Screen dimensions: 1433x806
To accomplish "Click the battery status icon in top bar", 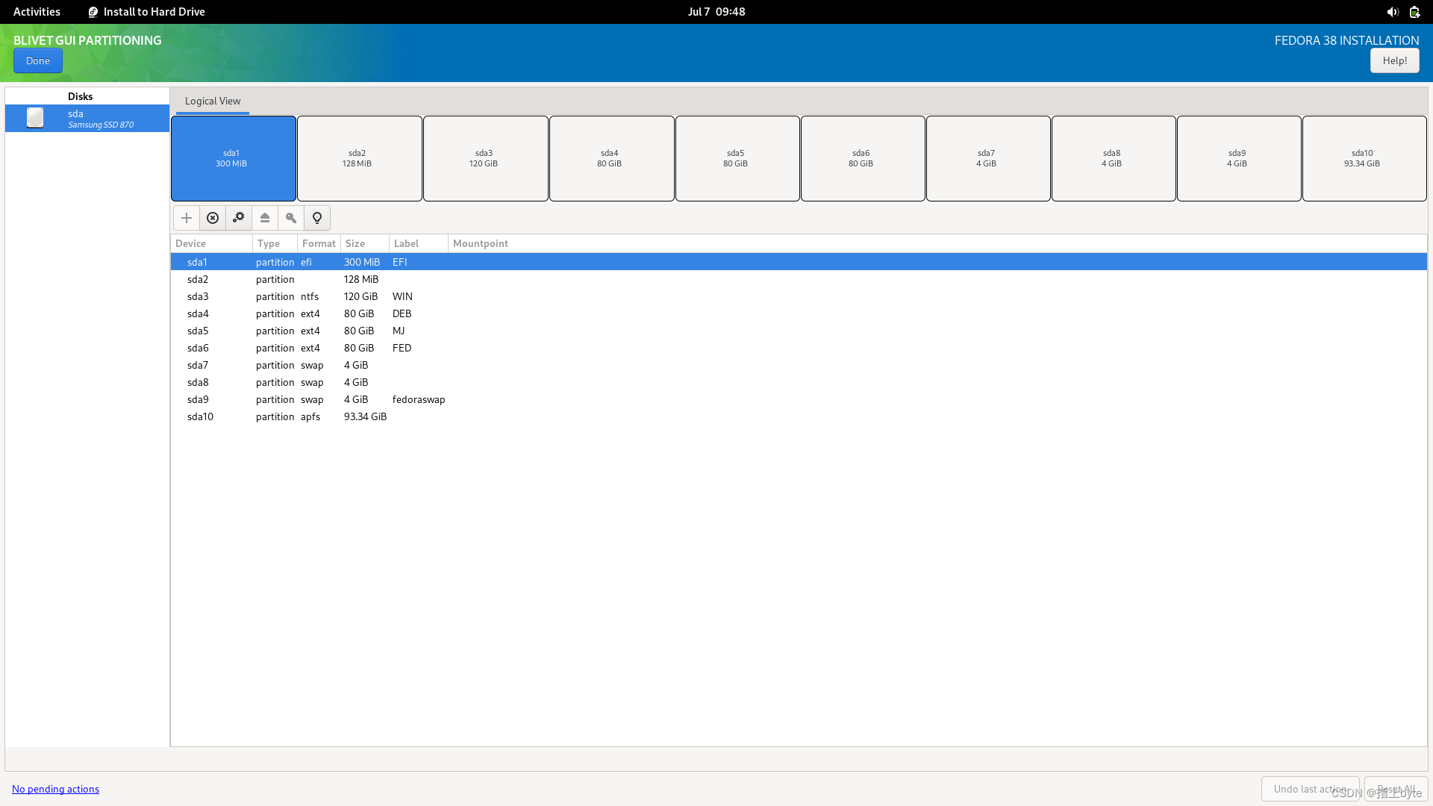I will [1414, 12].
